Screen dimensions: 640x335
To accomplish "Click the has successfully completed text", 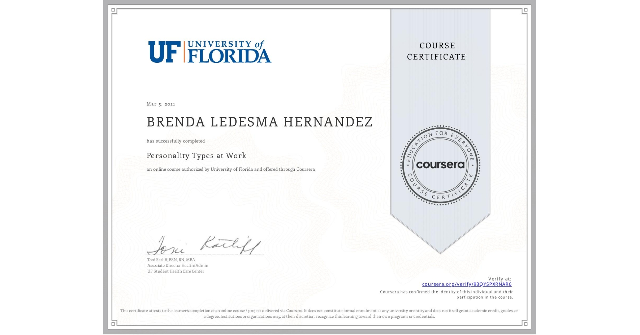I will pos(176,141).
